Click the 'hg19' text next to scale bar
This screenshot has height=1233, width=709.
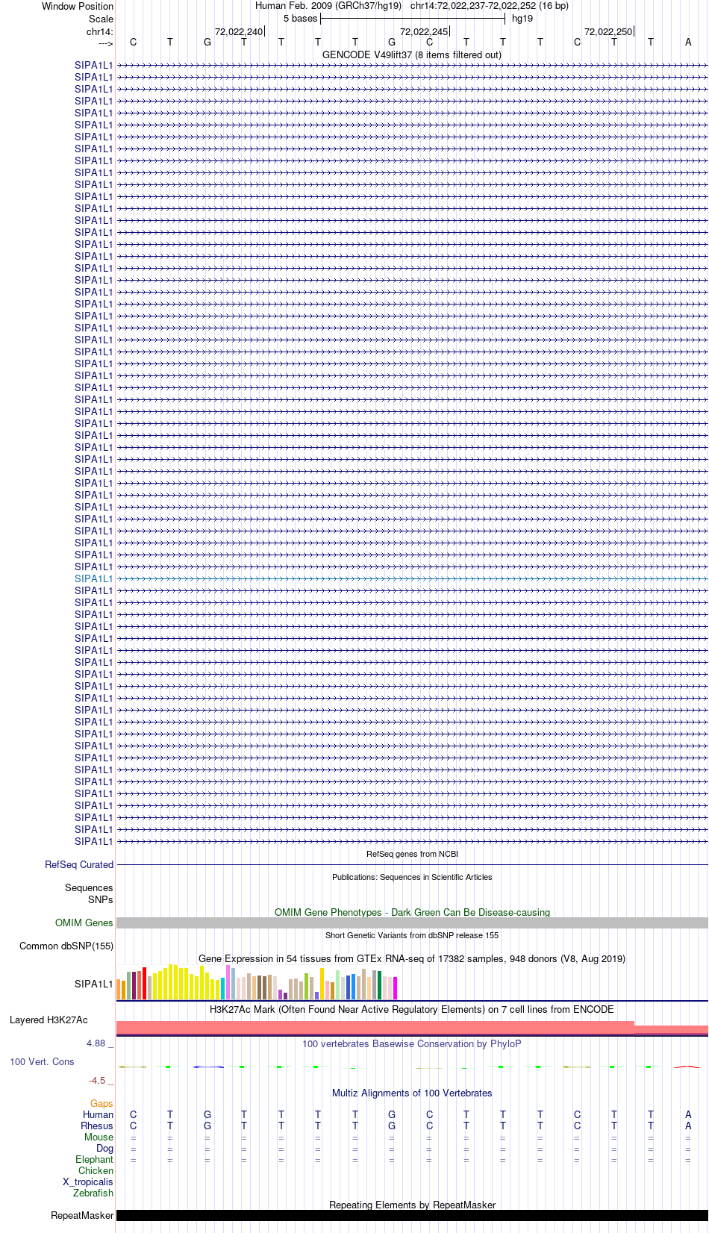[x=522, y=19]
